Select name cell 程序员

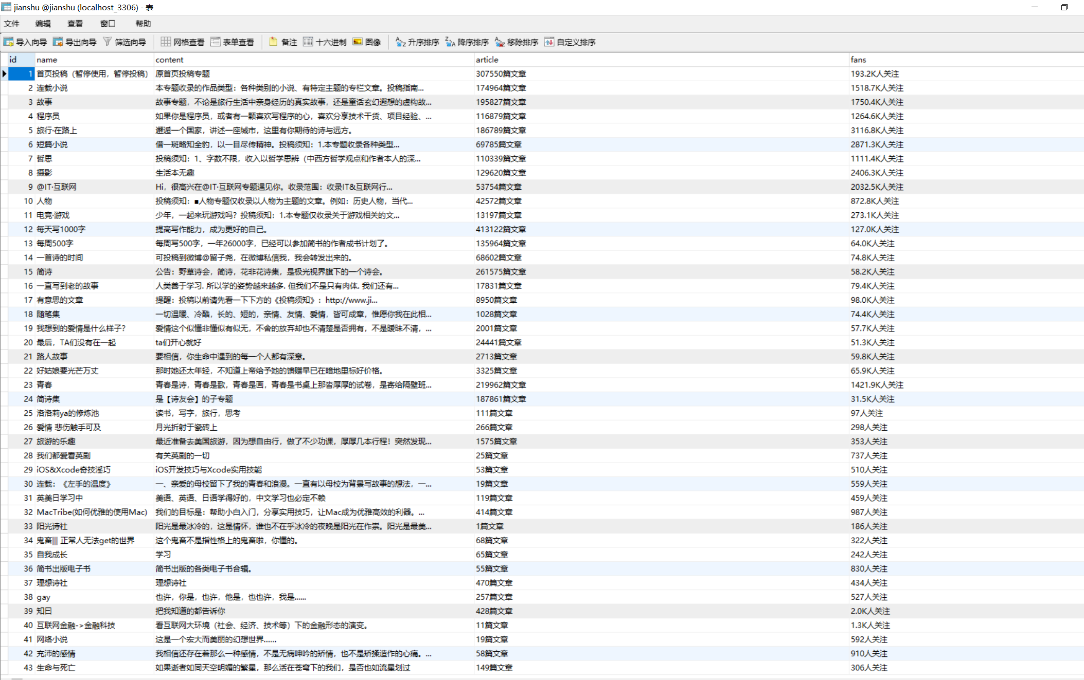94,116
